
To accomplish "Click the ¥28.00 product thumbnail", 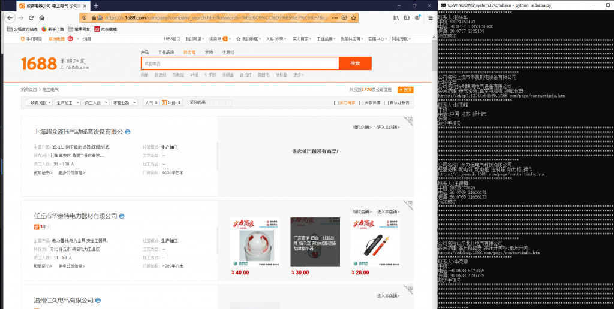I will (x=360, y=241).
